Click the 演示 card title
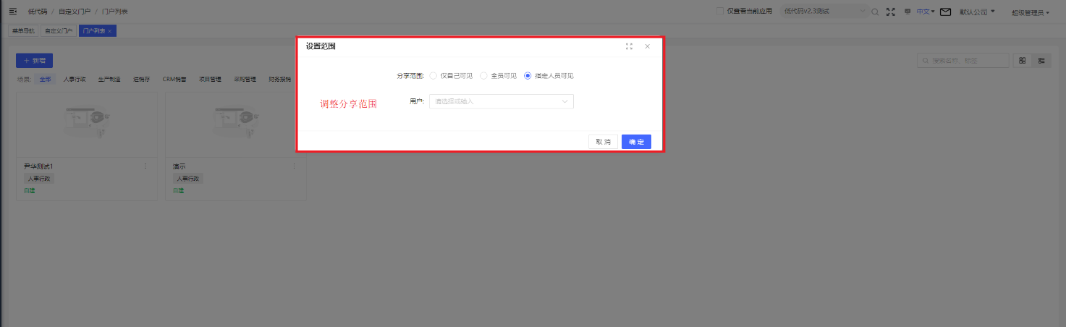This screenshot has width=1066, height=327. (x=179, y=166)
